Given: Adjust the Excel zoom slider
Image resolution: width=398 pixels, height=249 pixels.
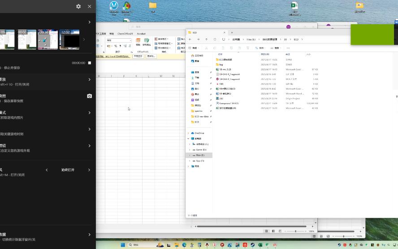Looking at the screenshot, I should point(295,231).
